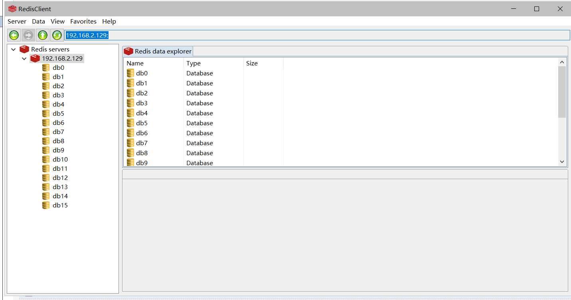Select db15 in the server tree

tap(60, 205)
